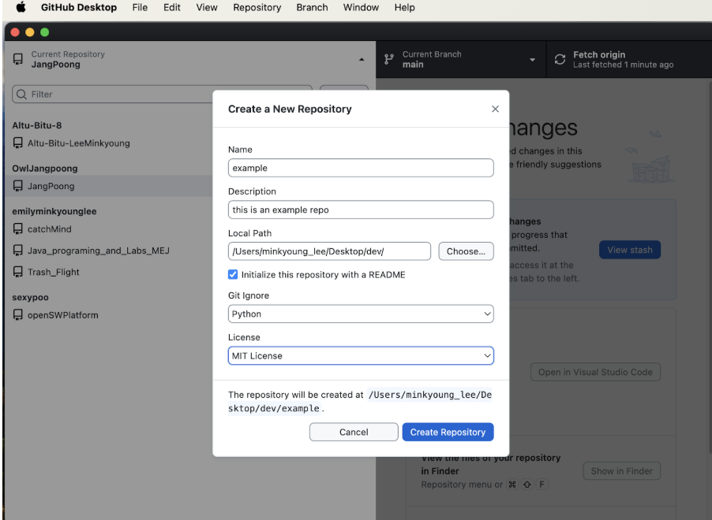Screen dimensions: 712x520
Task: Click the Java_programing_and_Labs_MEJ repository icon
Action: [17, 251]
